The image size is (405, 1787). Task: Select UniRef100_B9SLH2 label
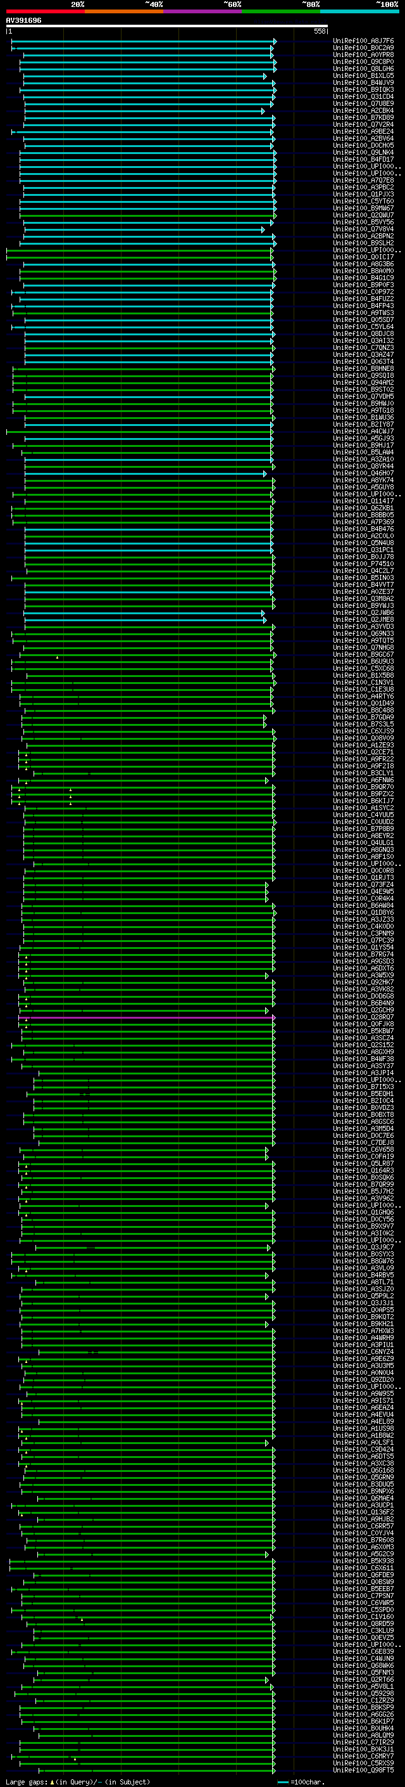(363, 243)
